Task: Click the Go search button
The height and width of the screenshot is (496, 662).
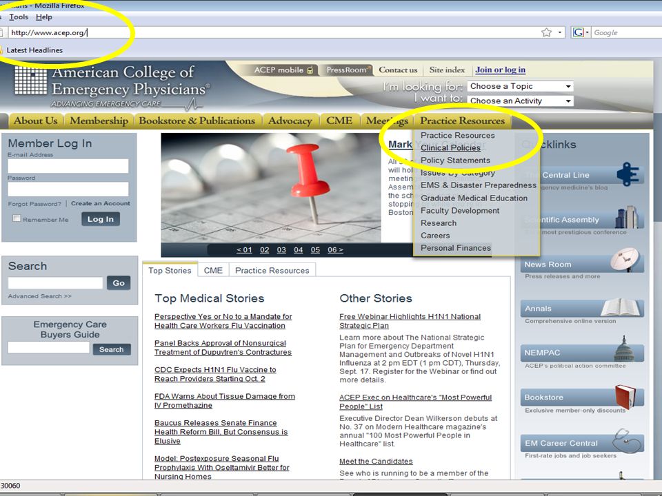Action: coord(119,283)
